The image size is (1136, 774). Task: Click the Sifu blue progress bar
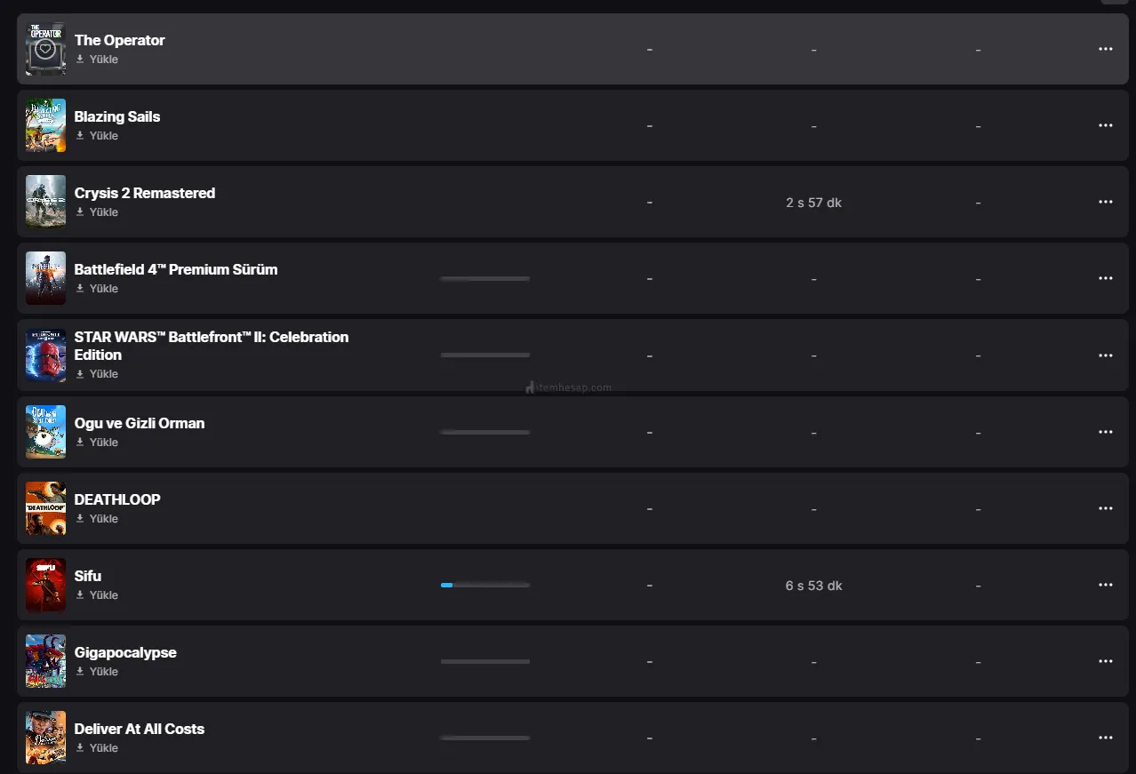coord(484,585)
